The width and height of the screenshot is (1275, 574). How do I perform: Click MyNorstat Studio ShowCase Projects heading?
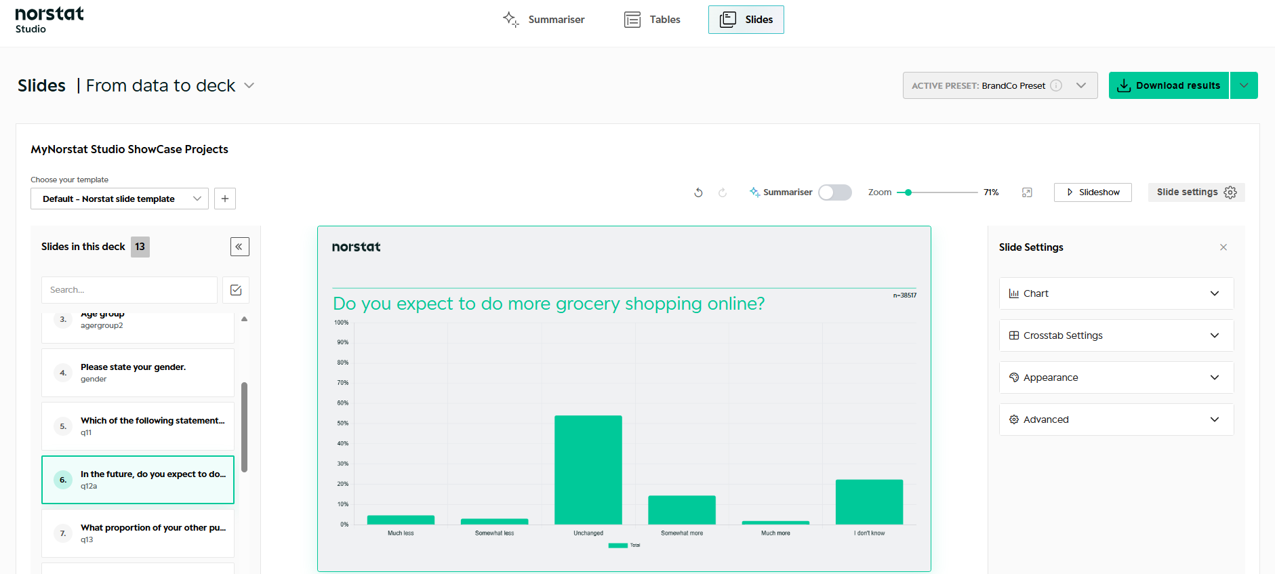tap(129, 149)
